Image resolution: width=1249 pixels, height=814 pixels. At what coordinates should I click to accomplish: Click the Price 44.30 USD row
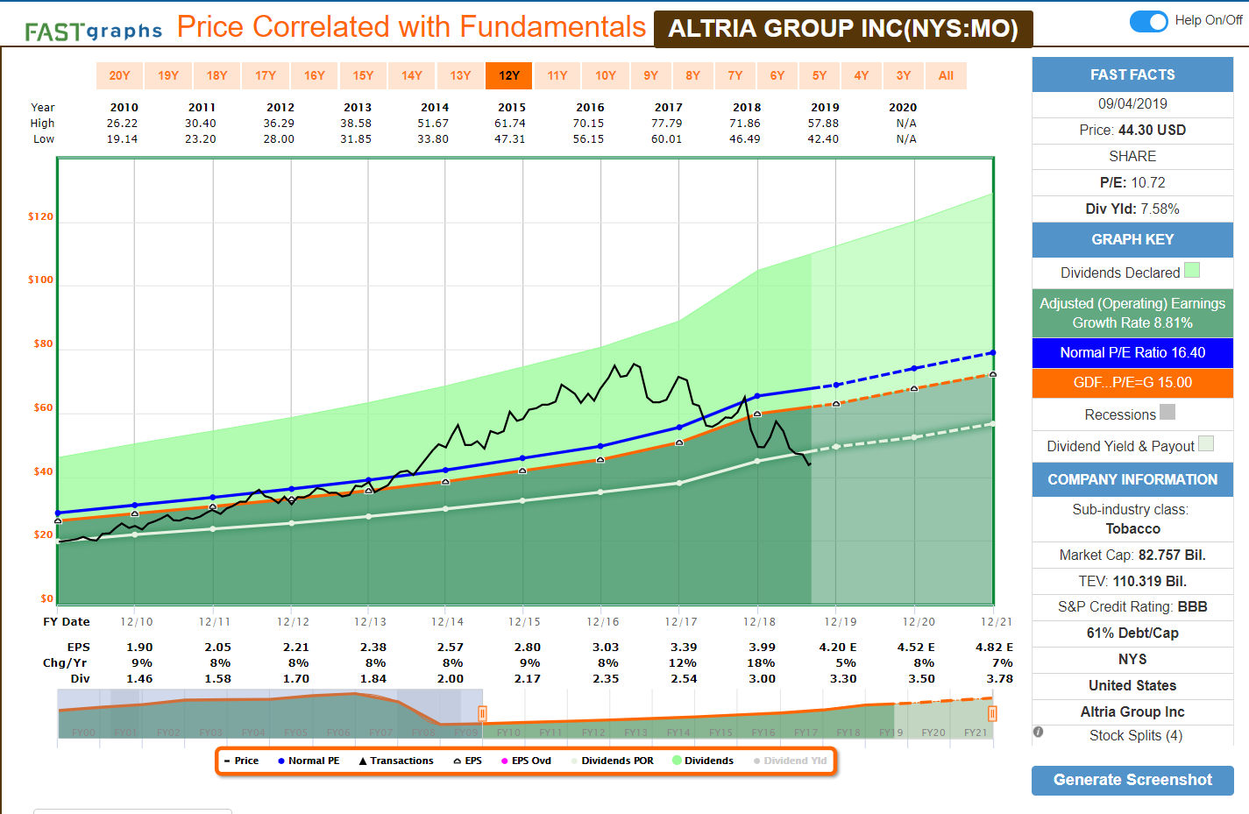pyautogui.click(x=1132, y=130)
